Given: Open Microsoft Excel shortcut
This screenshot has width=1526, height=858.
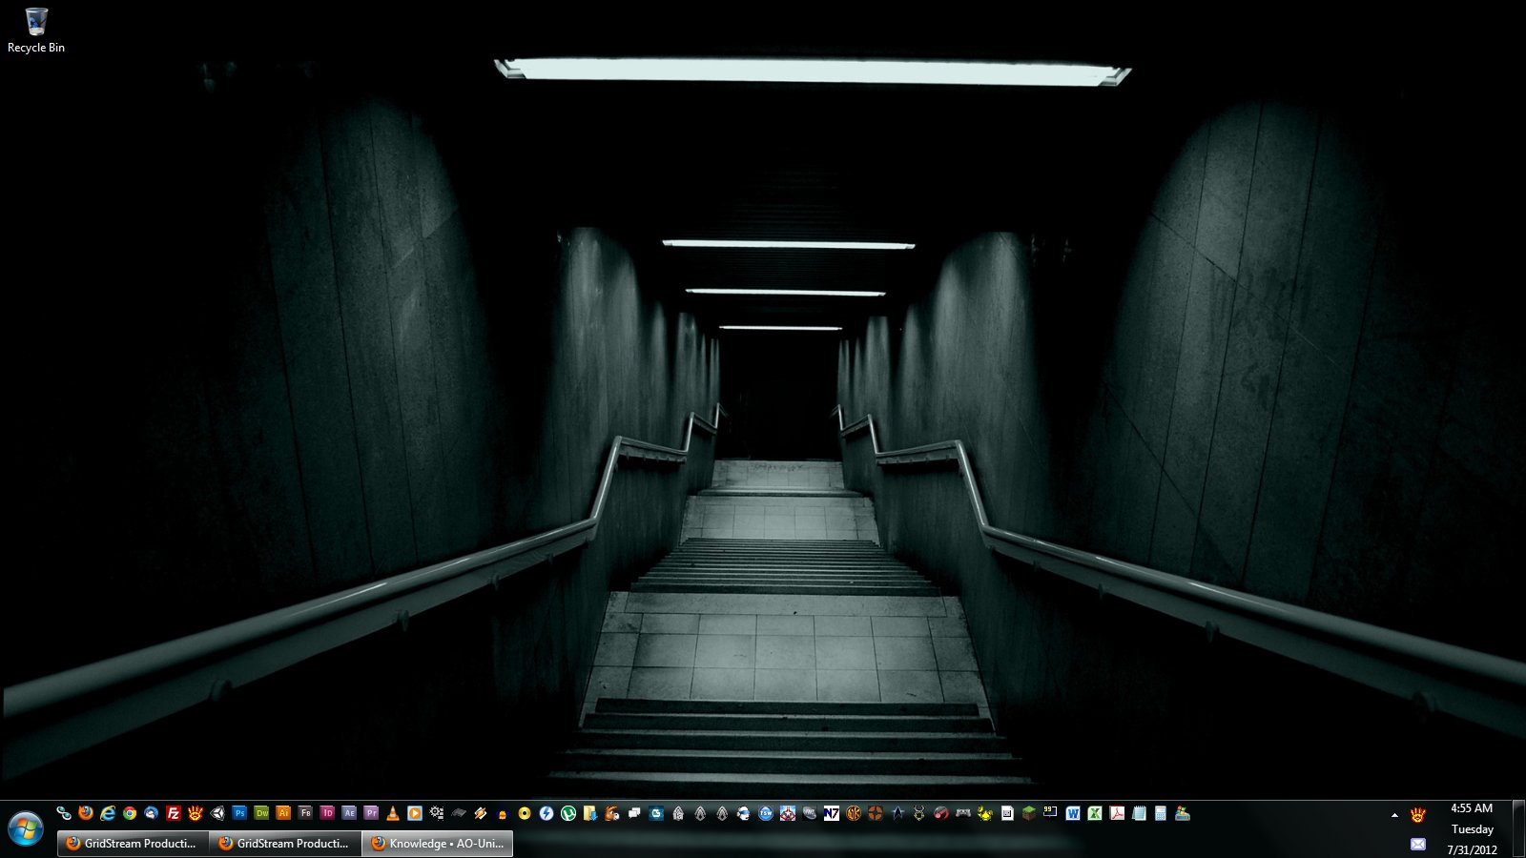Looking at the screenshot, I should click(x=1095, y=813).
